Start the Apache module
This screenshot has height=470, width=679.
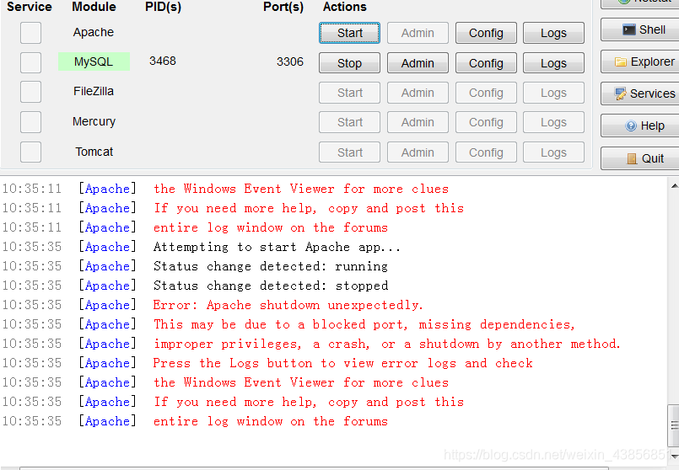tap(349, 33)
